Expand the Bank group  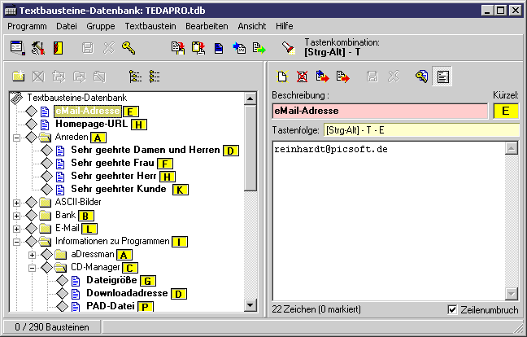point(16,216)
